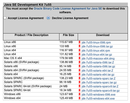The height and width of the screenshot is (103, 130).
Task: Click the 18.34 MB file size value
Action: (65, 90)
